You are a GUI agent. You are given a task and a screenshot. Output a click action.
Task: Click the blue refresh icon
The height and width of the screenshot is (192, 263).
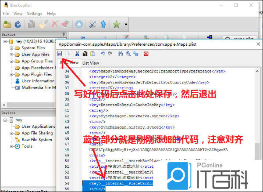pyautogui.click(x=18, y=24)
